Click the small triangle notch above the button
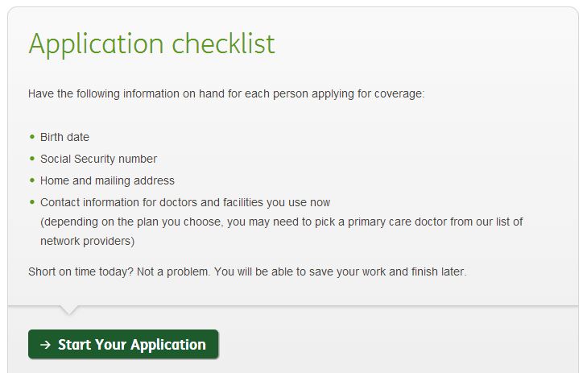 pyautogui.click(x=69, y=309)
